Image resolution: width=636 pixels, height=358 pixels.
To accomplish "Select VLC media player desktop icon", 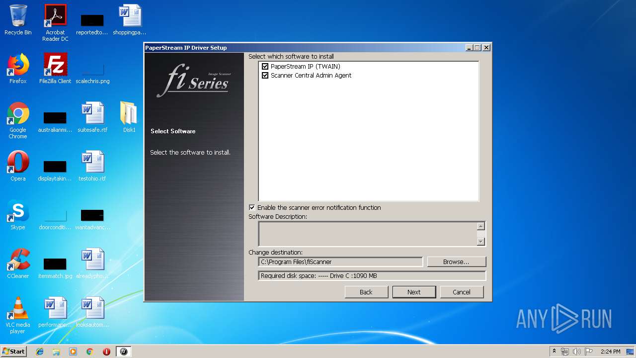I will click(18, 315).
